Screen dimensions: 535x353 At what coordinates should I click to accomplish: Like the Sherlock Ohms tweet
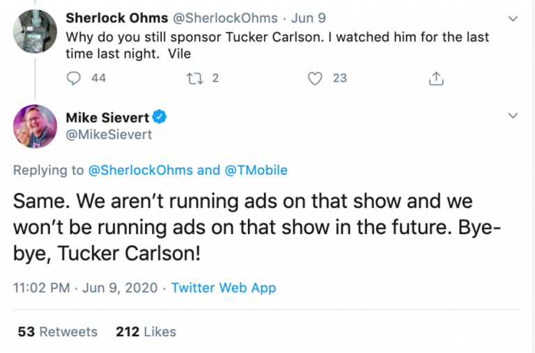click(x=316, y=79)
